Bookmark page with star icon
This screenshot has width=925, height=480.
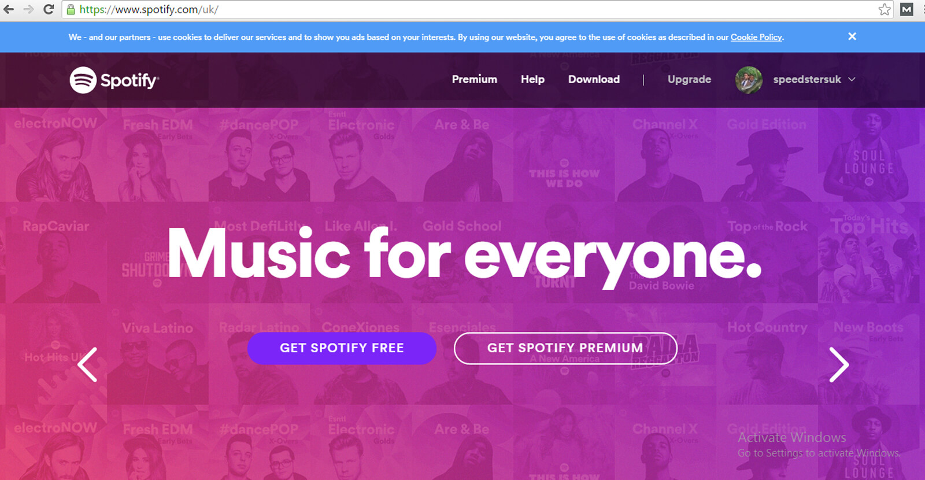885,9
